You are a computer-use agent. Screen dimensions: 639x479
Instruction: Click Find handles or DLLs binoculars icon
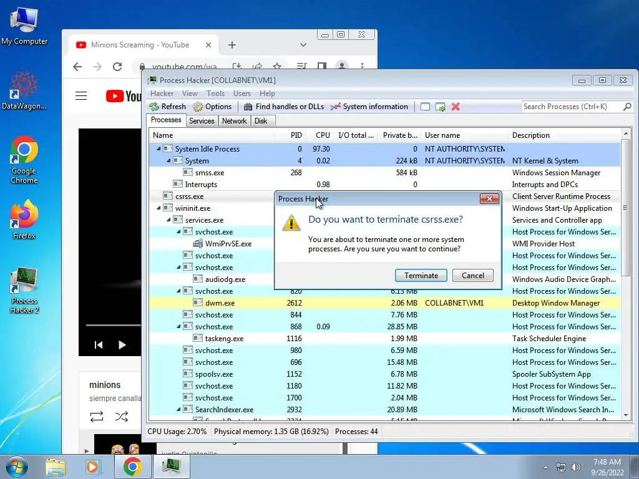click(248, 107)
